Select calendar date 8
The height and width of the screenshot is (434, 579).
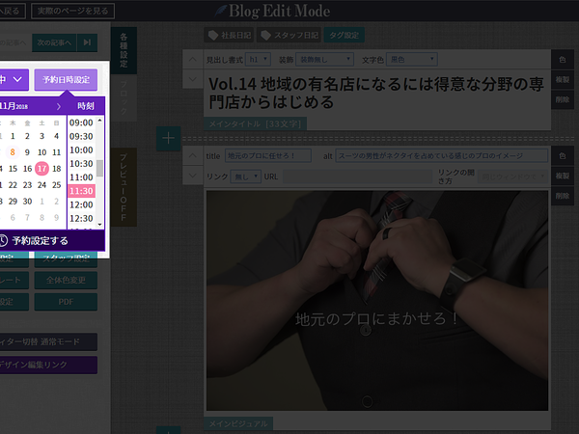[x=13, y=152]
